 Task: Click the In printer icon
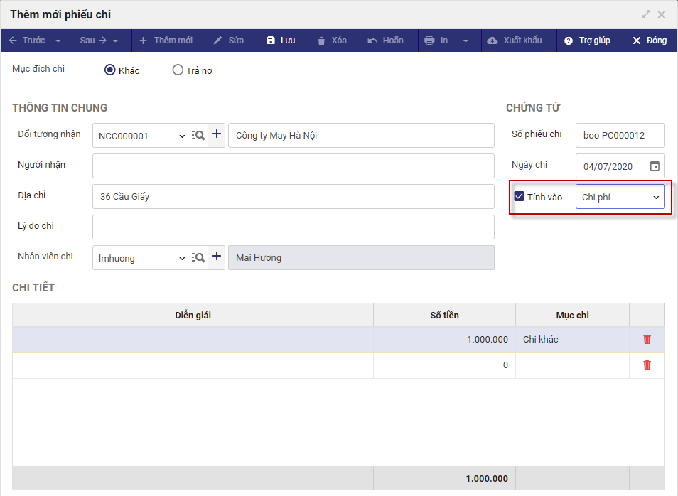[429, 41]
